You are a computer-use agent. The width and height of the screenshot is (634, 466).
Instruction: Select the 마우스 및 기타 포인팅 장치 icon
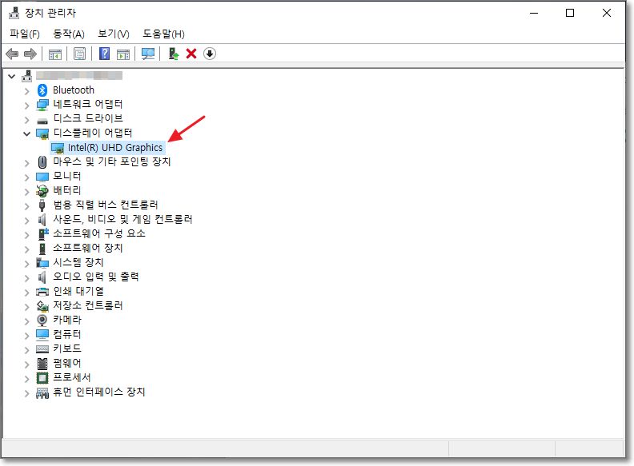[x=42, y=162]
